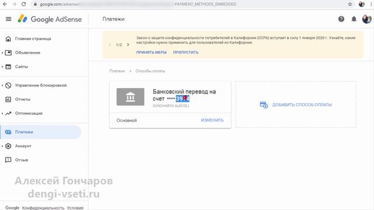Click the Платежи page header title
Viewport: 374px width, 210px height.
(113, 19)
